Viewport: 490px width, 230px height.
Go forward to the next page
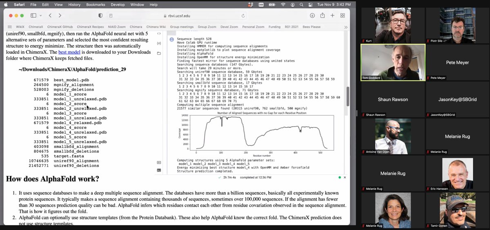[60, 16]
